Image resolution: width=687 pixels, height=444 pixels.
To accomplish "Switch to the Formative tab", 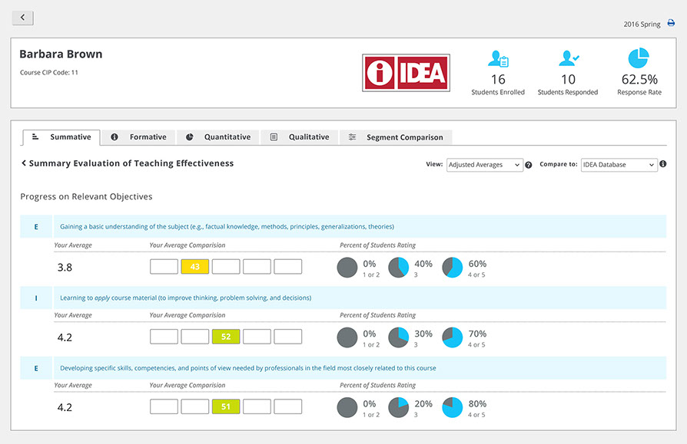I will [138, 137].
